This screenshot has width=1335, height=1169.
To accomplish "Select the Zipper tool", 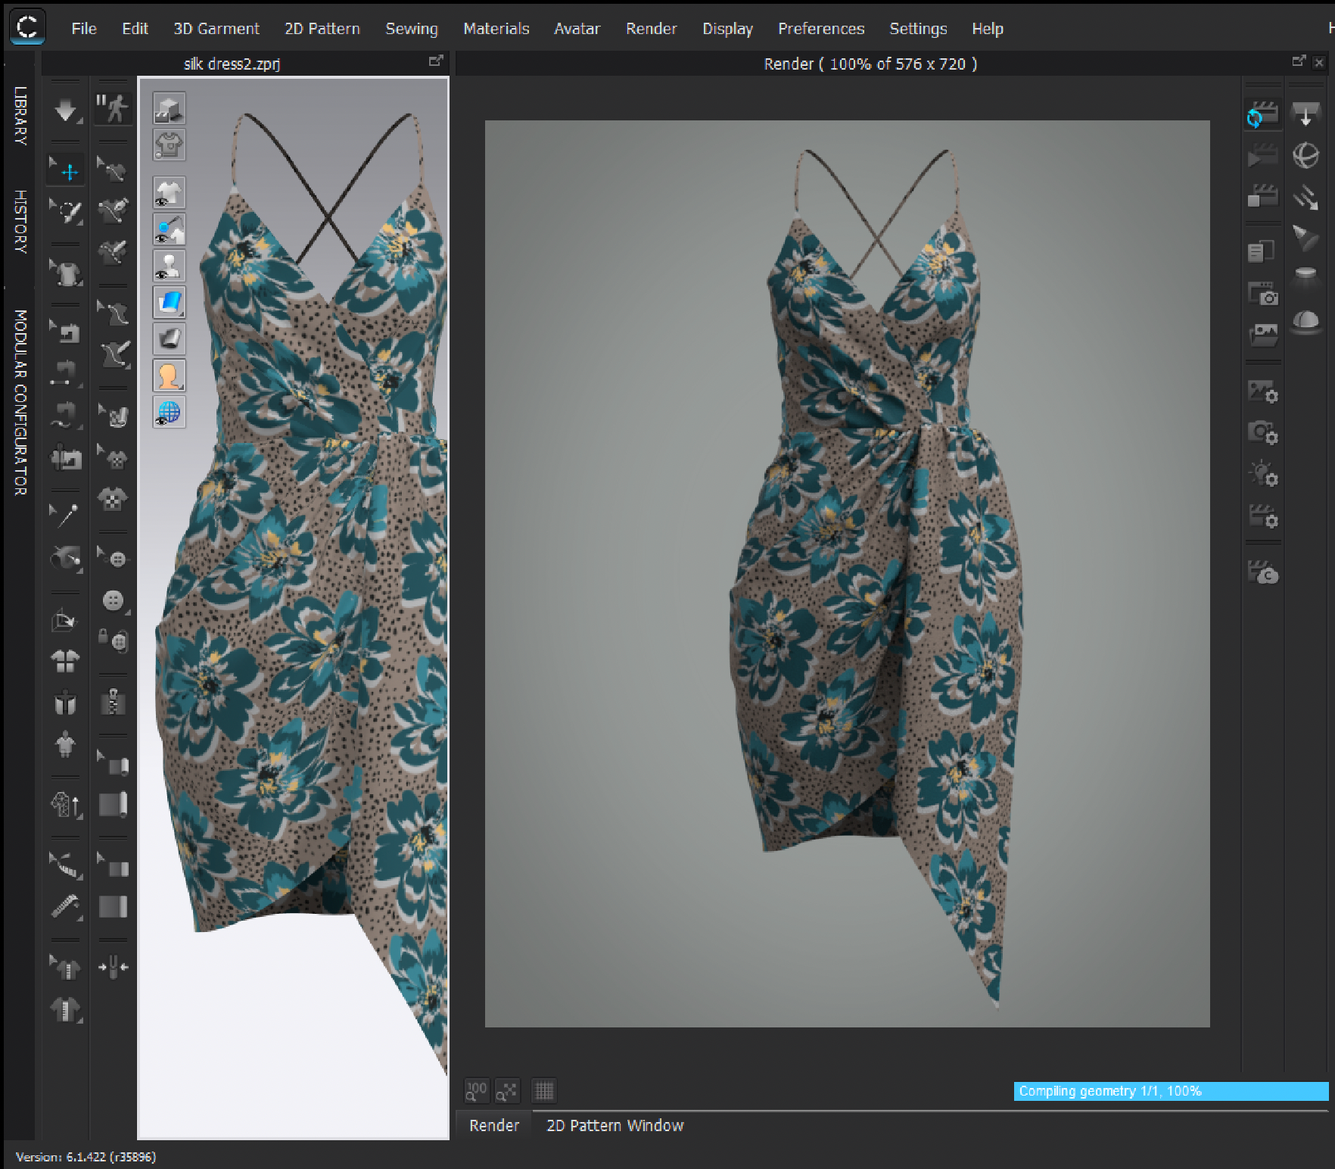I will pyautogui.click(x=113, y=702).
